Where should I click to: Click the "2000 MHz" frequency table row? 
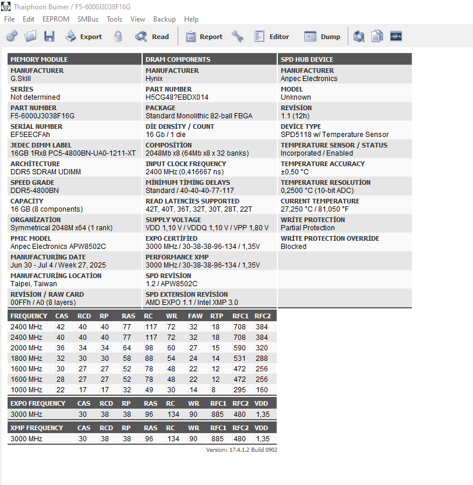pyautogui.click(x=142, y=347)
